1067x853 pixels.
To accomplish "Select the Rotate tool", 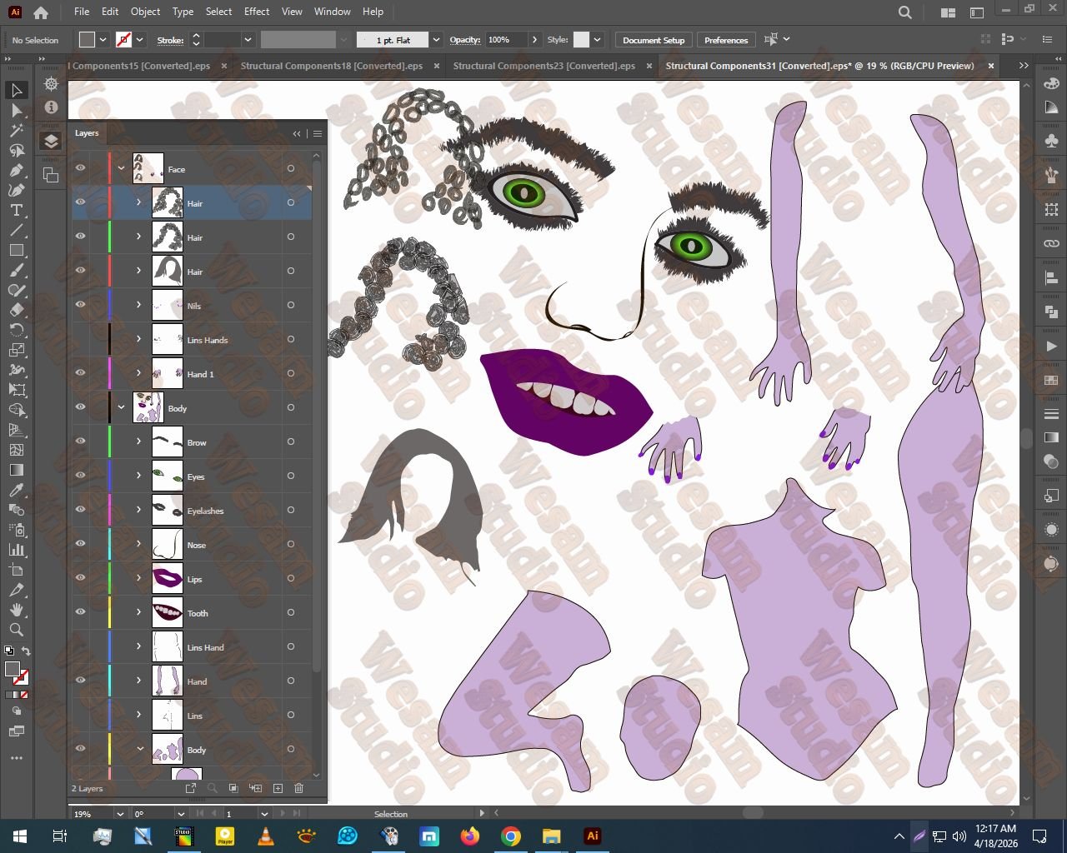I will click(17, 330).
